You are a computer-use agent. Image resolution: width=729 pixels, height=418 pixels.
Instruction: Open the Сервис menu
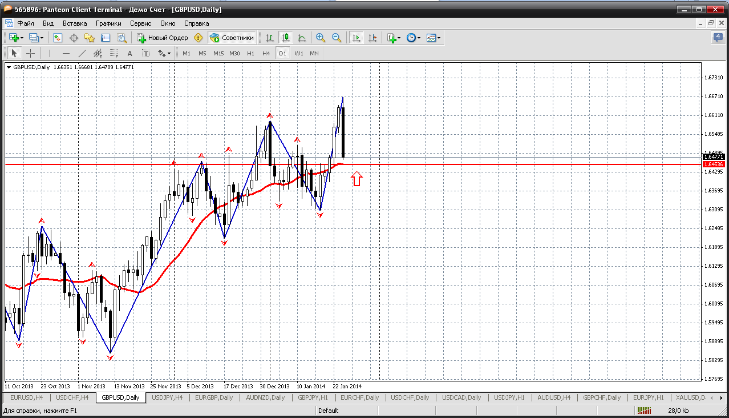(140, 23)
